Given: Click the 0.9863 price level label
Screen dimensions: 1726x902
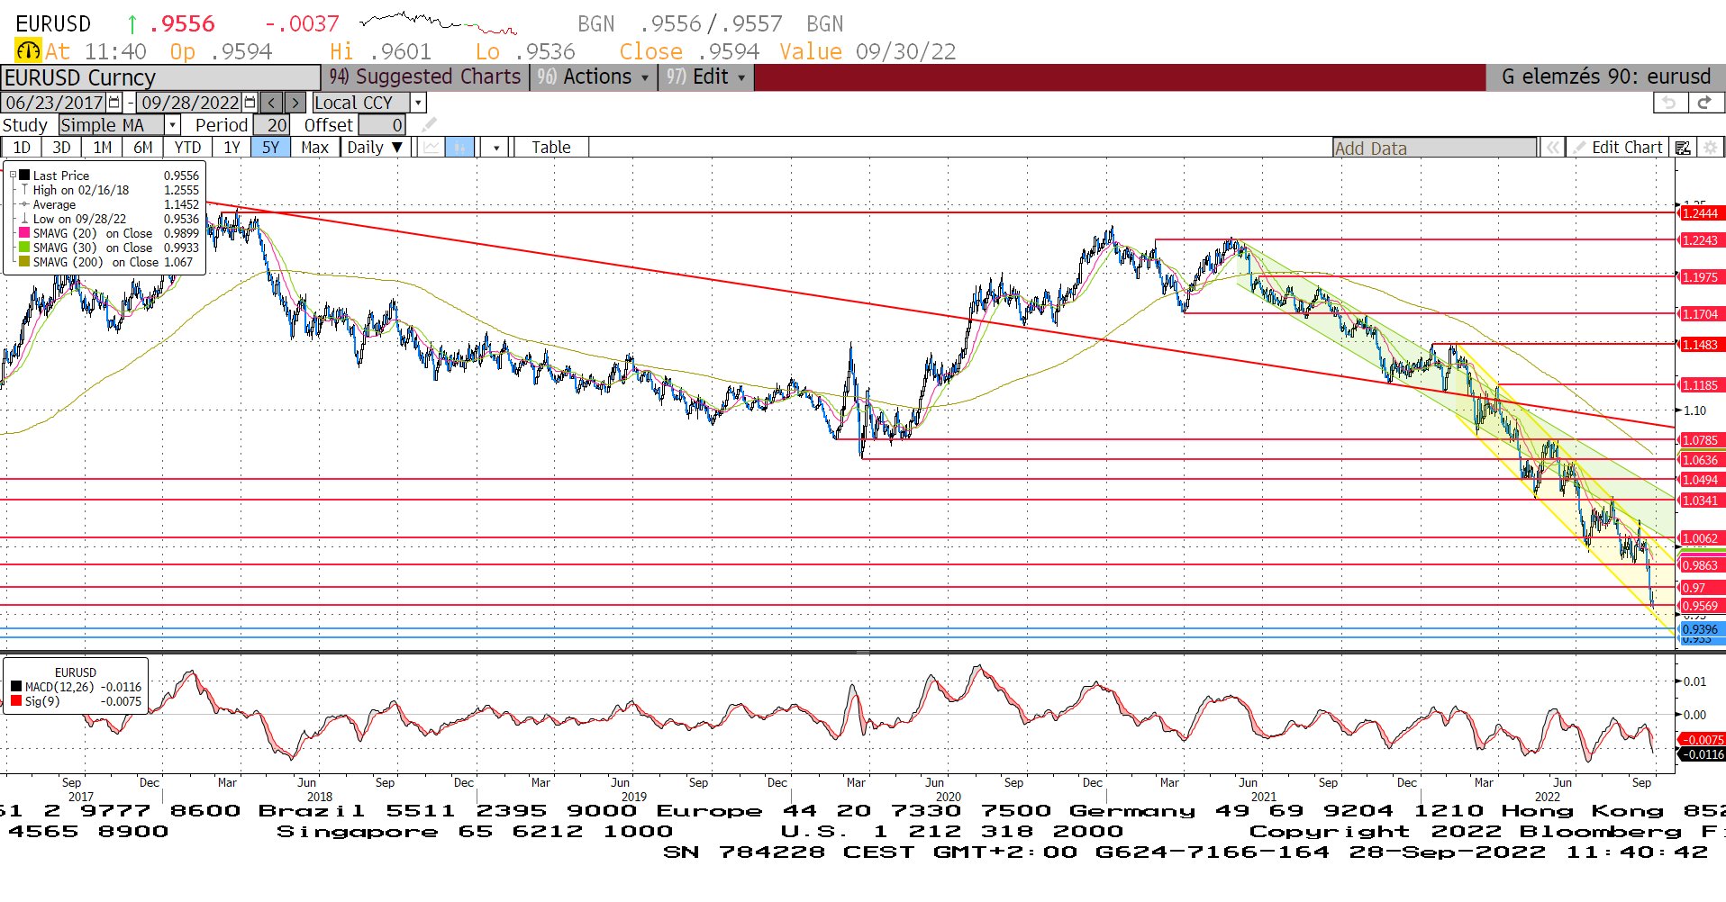Looking at the screenshot, I should [1701, 565].
